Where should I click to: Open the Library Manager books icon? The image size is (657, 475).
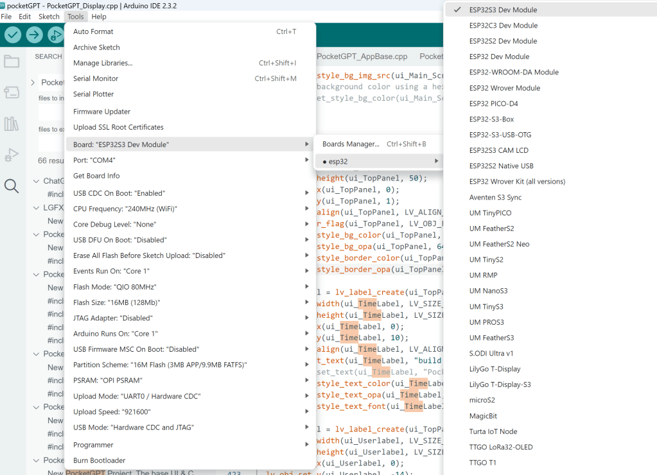pyautogui.click(x=12, y=124)
